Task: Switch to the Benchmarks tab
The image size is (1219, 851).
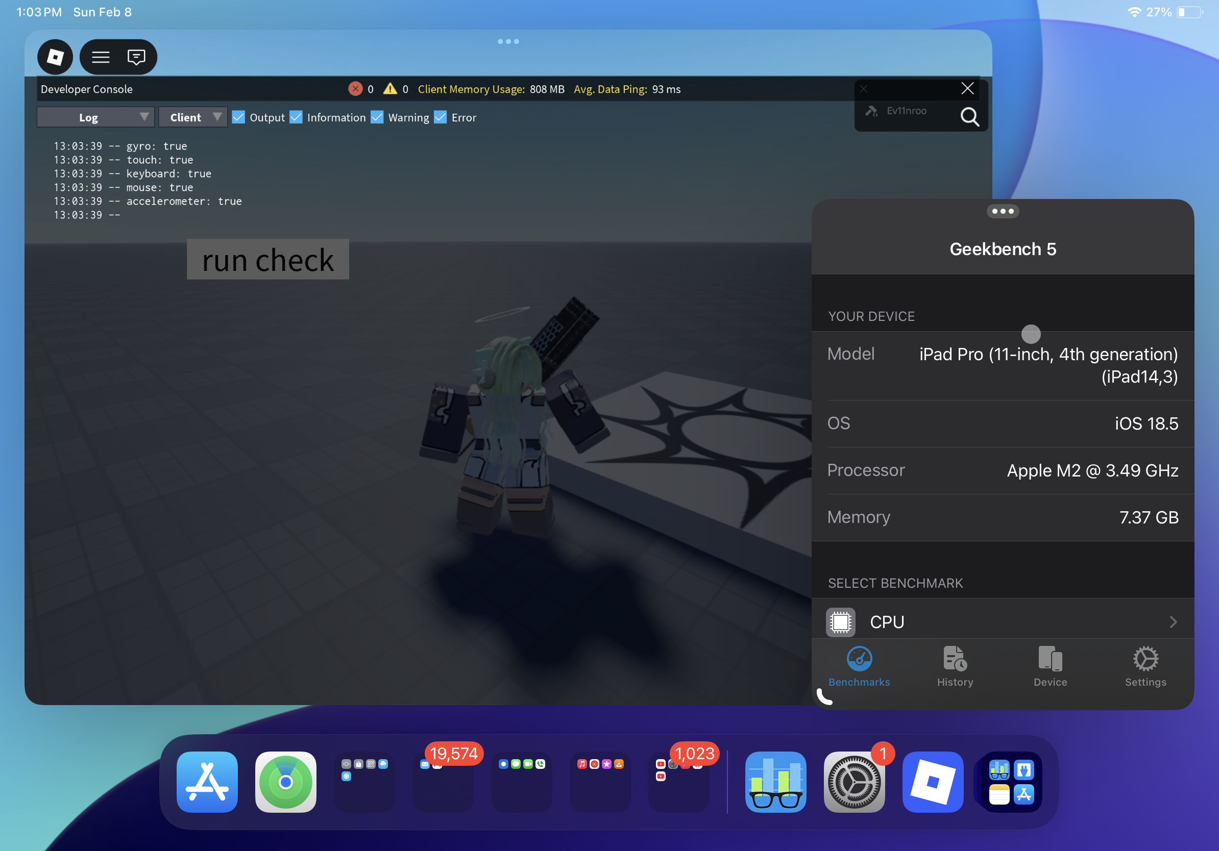Action: coord(859,667)
